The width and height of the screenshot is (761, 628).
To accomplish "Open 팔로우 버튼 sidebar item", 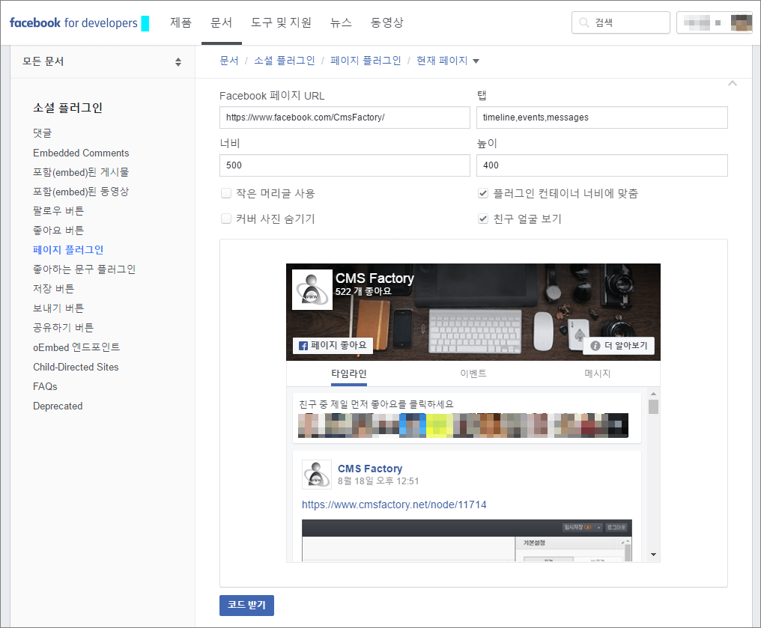I will pyautogui.click(x=58, y=210).
